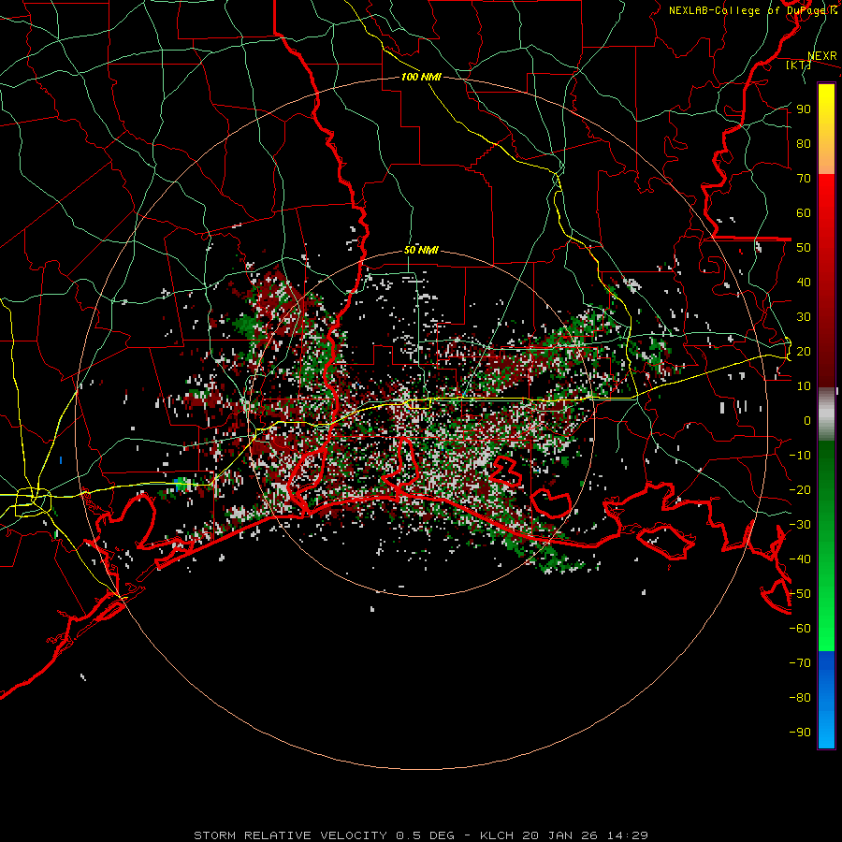Click the "-70" scale value

coord(800,662)
